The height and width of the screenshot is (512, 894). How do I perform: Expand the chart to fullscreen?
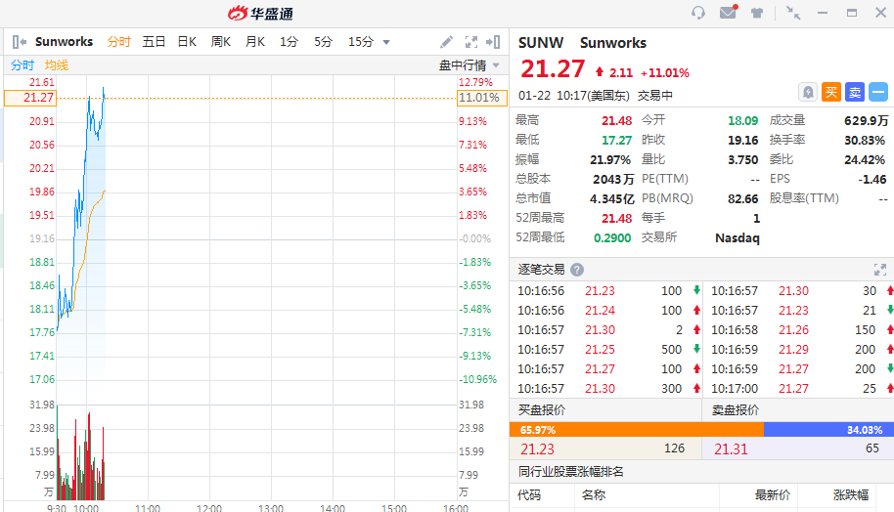pos(470,42)
